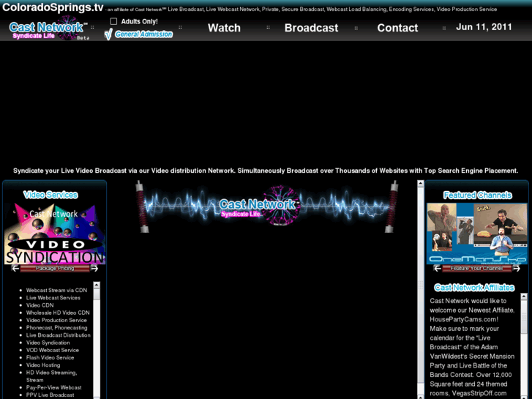Screen dimensions: 532x399
Task: Open the Contact menu
Action: (397, 28)
